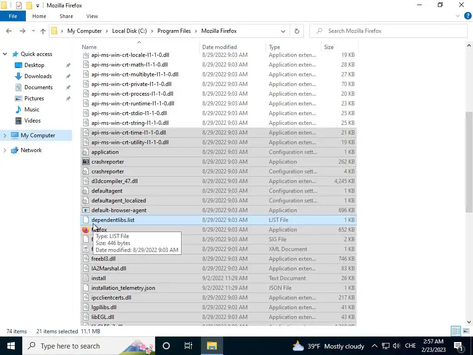Click the Properties quick access icon

18,5
